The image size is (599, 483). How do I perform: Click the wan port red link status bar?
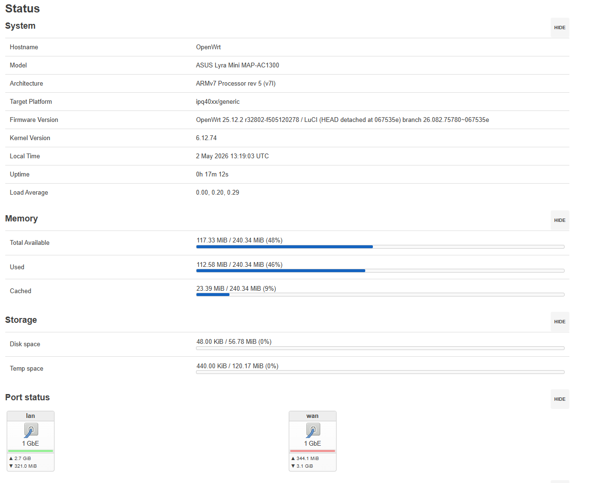(x=313, y=451)
